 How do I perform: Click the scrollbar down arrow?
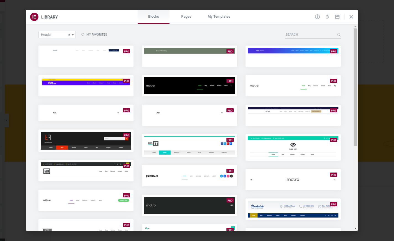(355, 228)
